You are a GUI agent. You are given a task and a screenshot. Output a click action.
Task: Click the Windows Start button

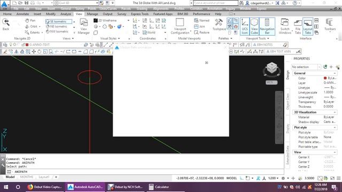pyautogui.click(x=6, y=187)
